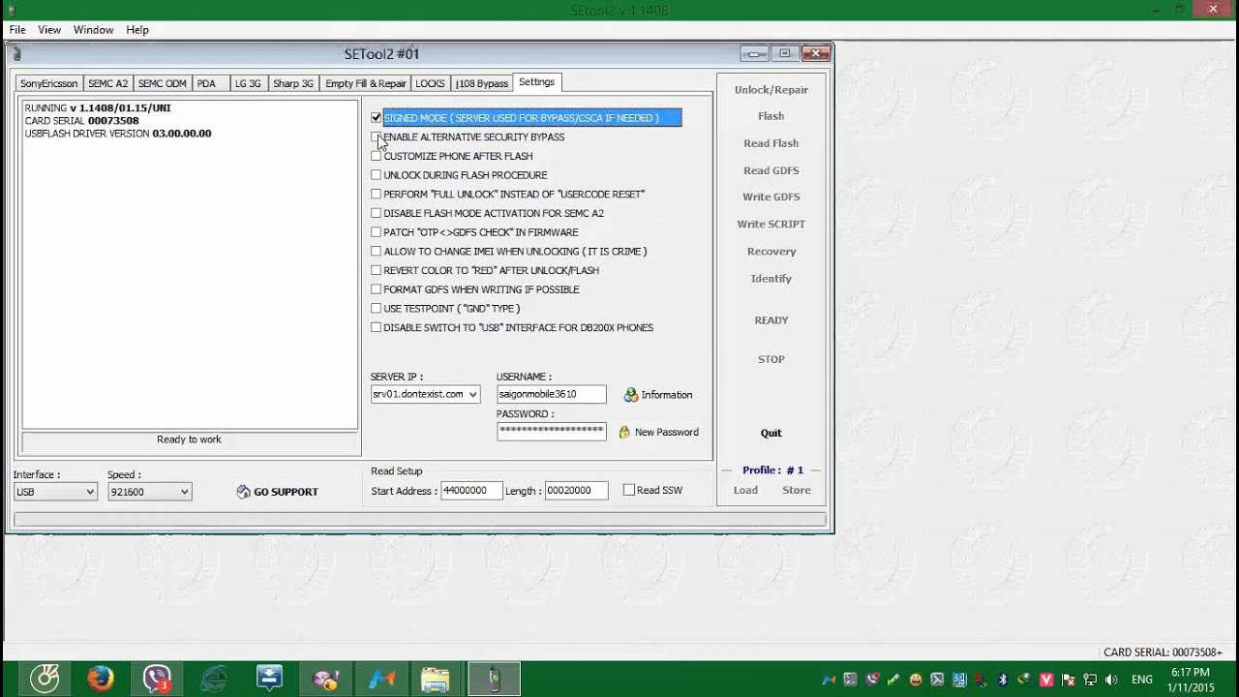Image resolution: width=1239 pixels, height=697 pixels.
Task: Open the j108 Bypass tab
Action: [481, 83]
